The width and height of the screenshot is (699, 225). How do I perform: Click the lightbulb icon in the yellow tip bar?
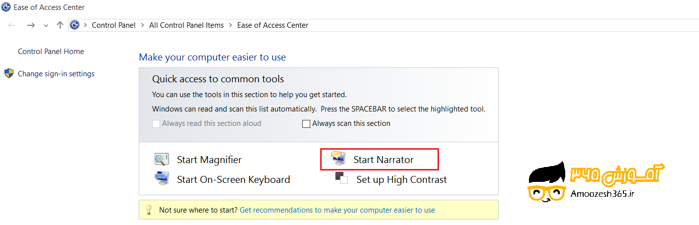[x=148, y=210]
